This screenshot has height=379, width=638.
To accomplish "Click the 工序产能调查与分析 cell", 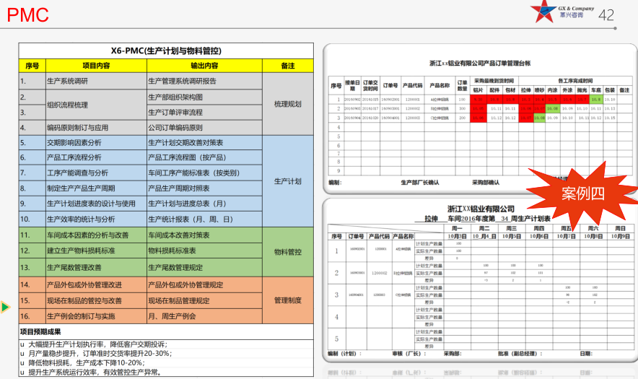I will tap(96, 173).
